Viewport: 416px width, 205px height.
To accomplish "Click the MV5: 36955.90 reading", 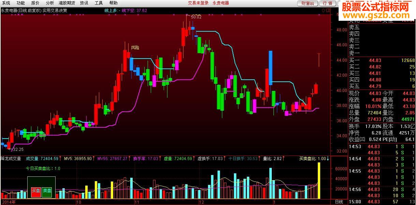I will click(78, 159).
